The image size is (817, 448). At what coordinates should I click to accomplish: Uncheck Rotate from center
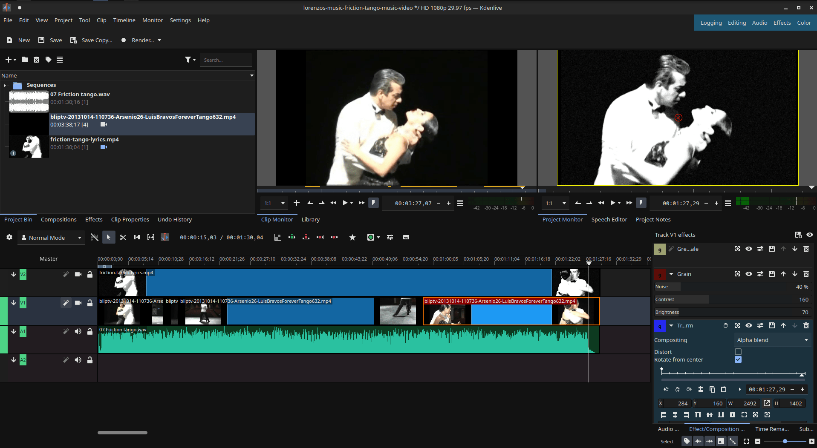point(739,359)
